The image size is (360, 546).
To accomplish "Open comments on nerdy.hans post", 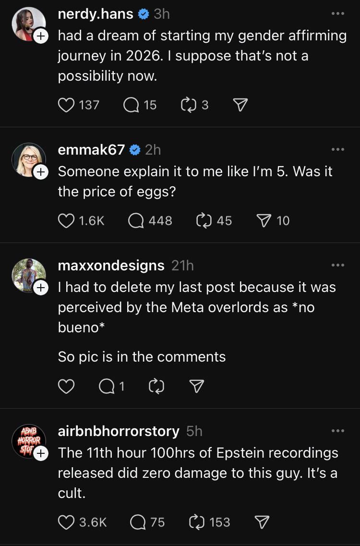I will coord(131,105).
